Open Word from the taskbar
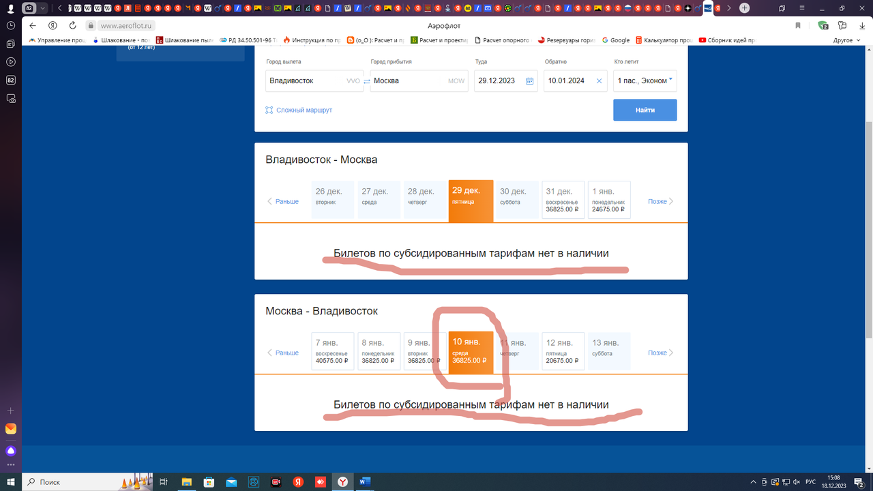This screenshot has width=873, height=491. click(365, 482)
